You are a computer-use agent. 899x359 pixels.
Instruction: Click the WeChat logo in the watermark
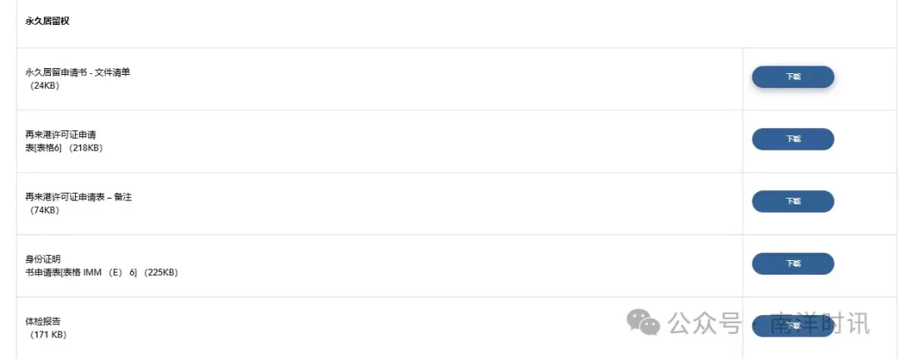643,322
